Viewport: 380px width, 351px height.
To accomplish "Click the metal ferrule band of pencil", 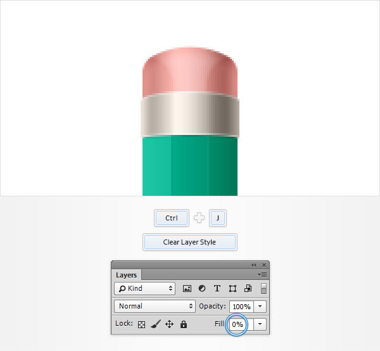I will (190, 115).
